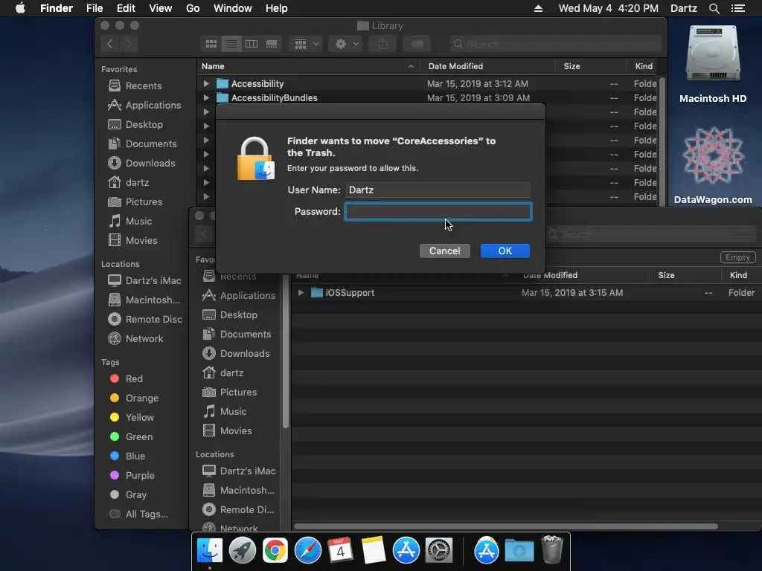The height and width of the screenshot is (571, 762).
Task: Open Finder from the Dock
Action: pos(209,551)
